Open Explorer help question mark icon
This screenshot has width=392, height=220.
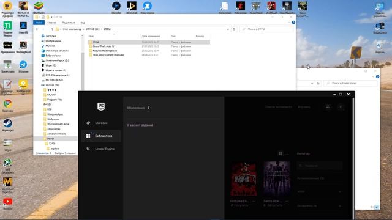click(293, 23)
